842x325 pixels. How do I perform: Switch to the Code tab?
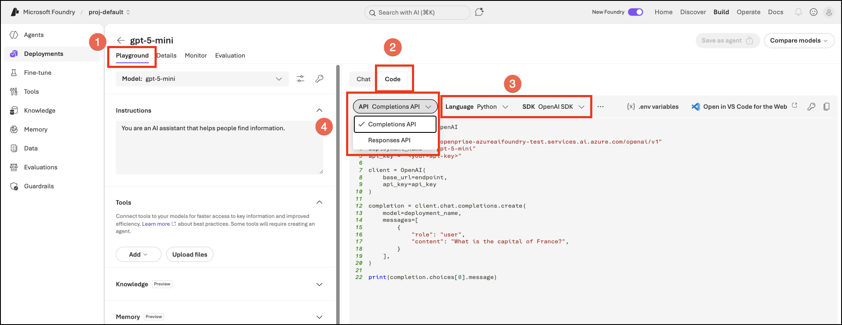[393, 79]
